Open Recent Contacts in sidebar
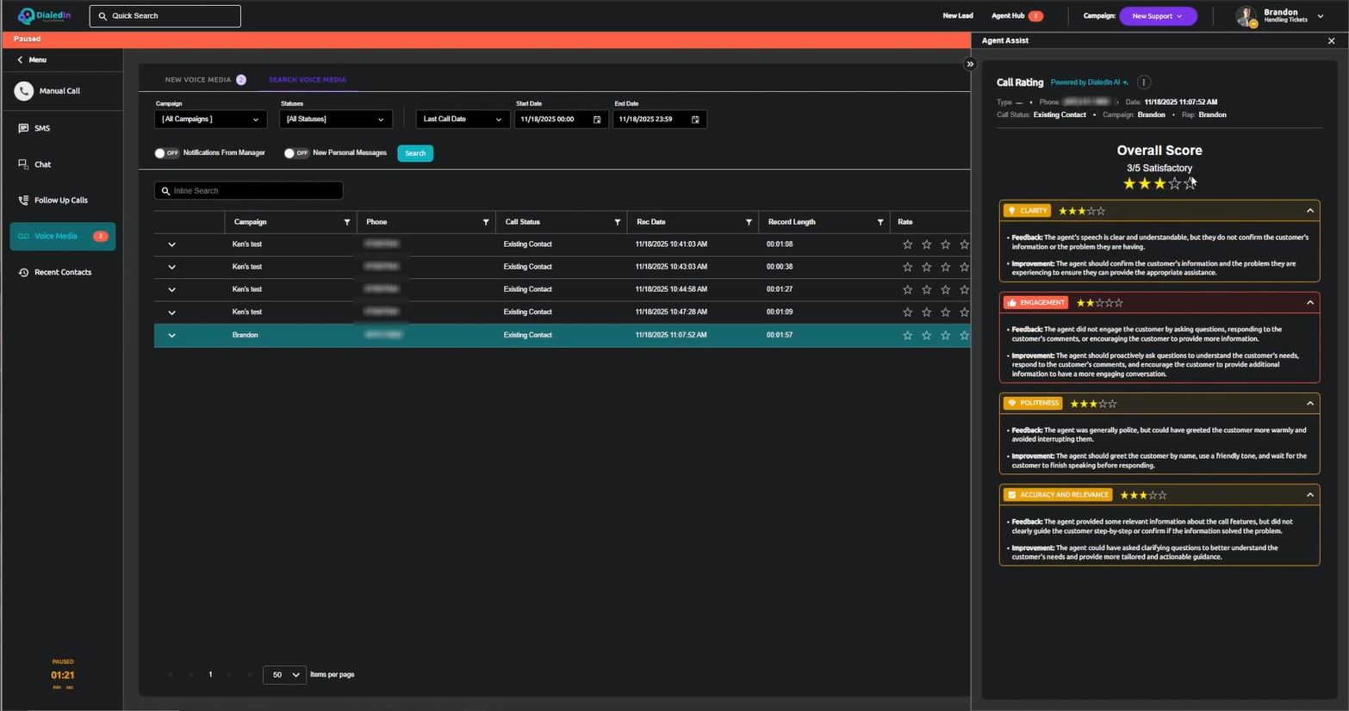 tap(62, 273)
